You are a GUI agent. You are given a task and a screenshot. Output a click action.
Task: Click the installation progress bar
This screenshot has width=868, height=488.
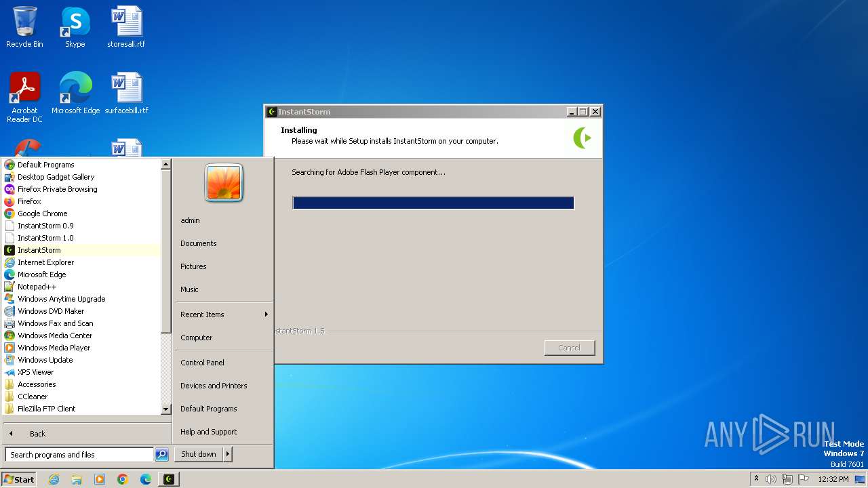tap(433, 203)
